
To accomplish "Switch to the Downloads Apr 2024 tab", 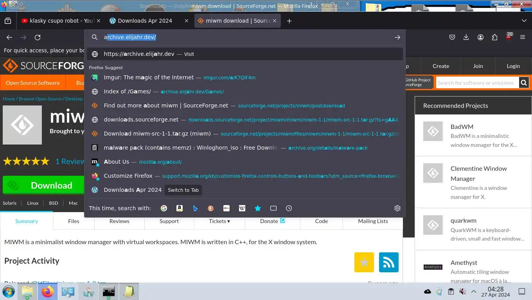I will coord(149,21).
